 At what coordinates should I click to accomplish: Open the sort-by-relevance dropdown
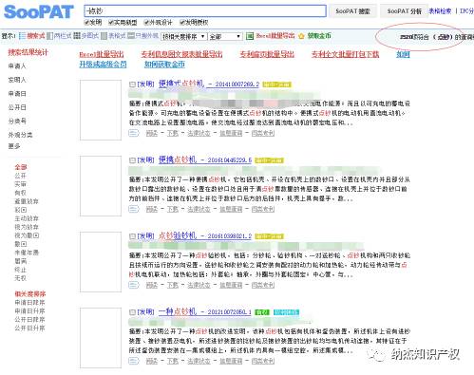pos(184,36)
